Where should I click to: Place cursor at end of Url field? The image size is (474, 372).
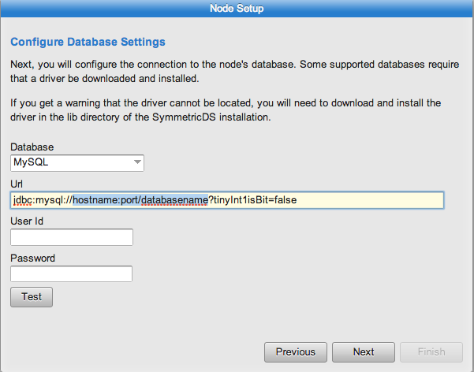pyautogui.click(x=369, y=200)
